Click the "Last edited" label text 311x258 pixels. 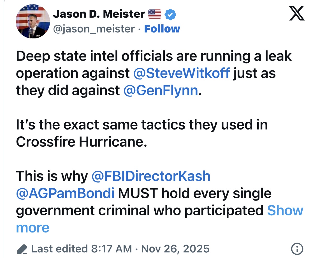[59, 249]
